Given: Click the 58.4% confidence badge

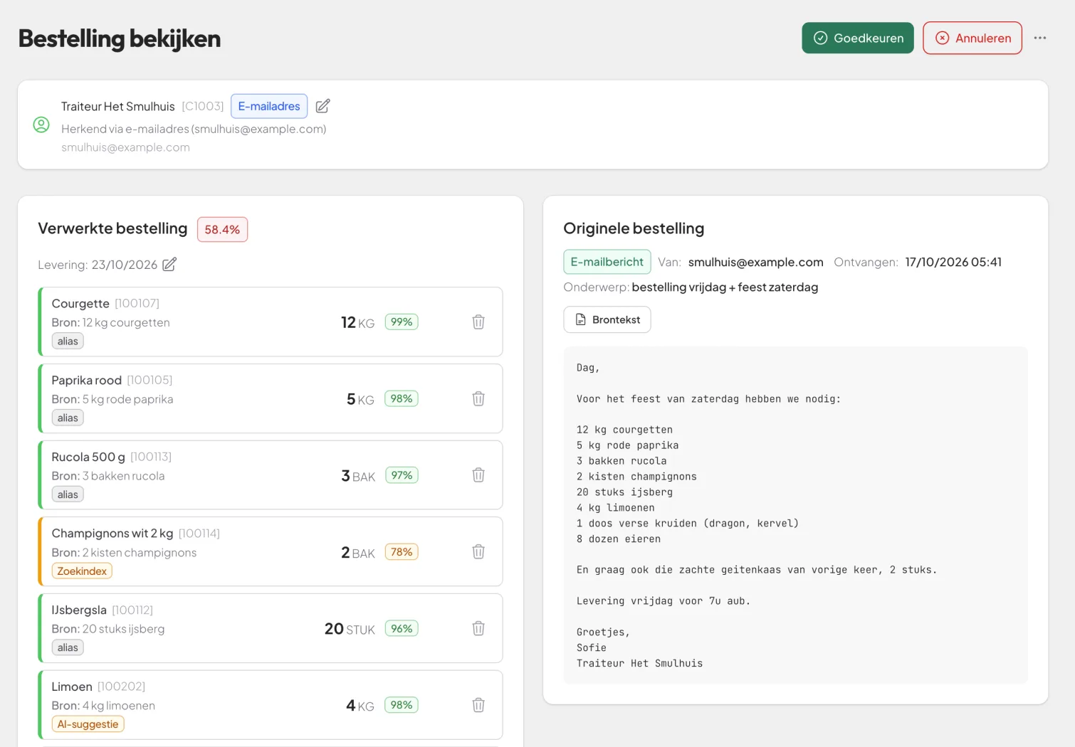Looking at the screenshot, I should point(222,230).
